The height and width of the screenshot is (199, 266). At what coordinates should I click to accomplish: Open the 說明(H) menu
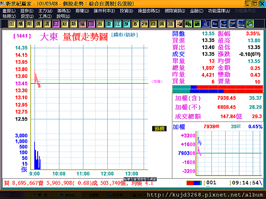(x=63, y=16)
